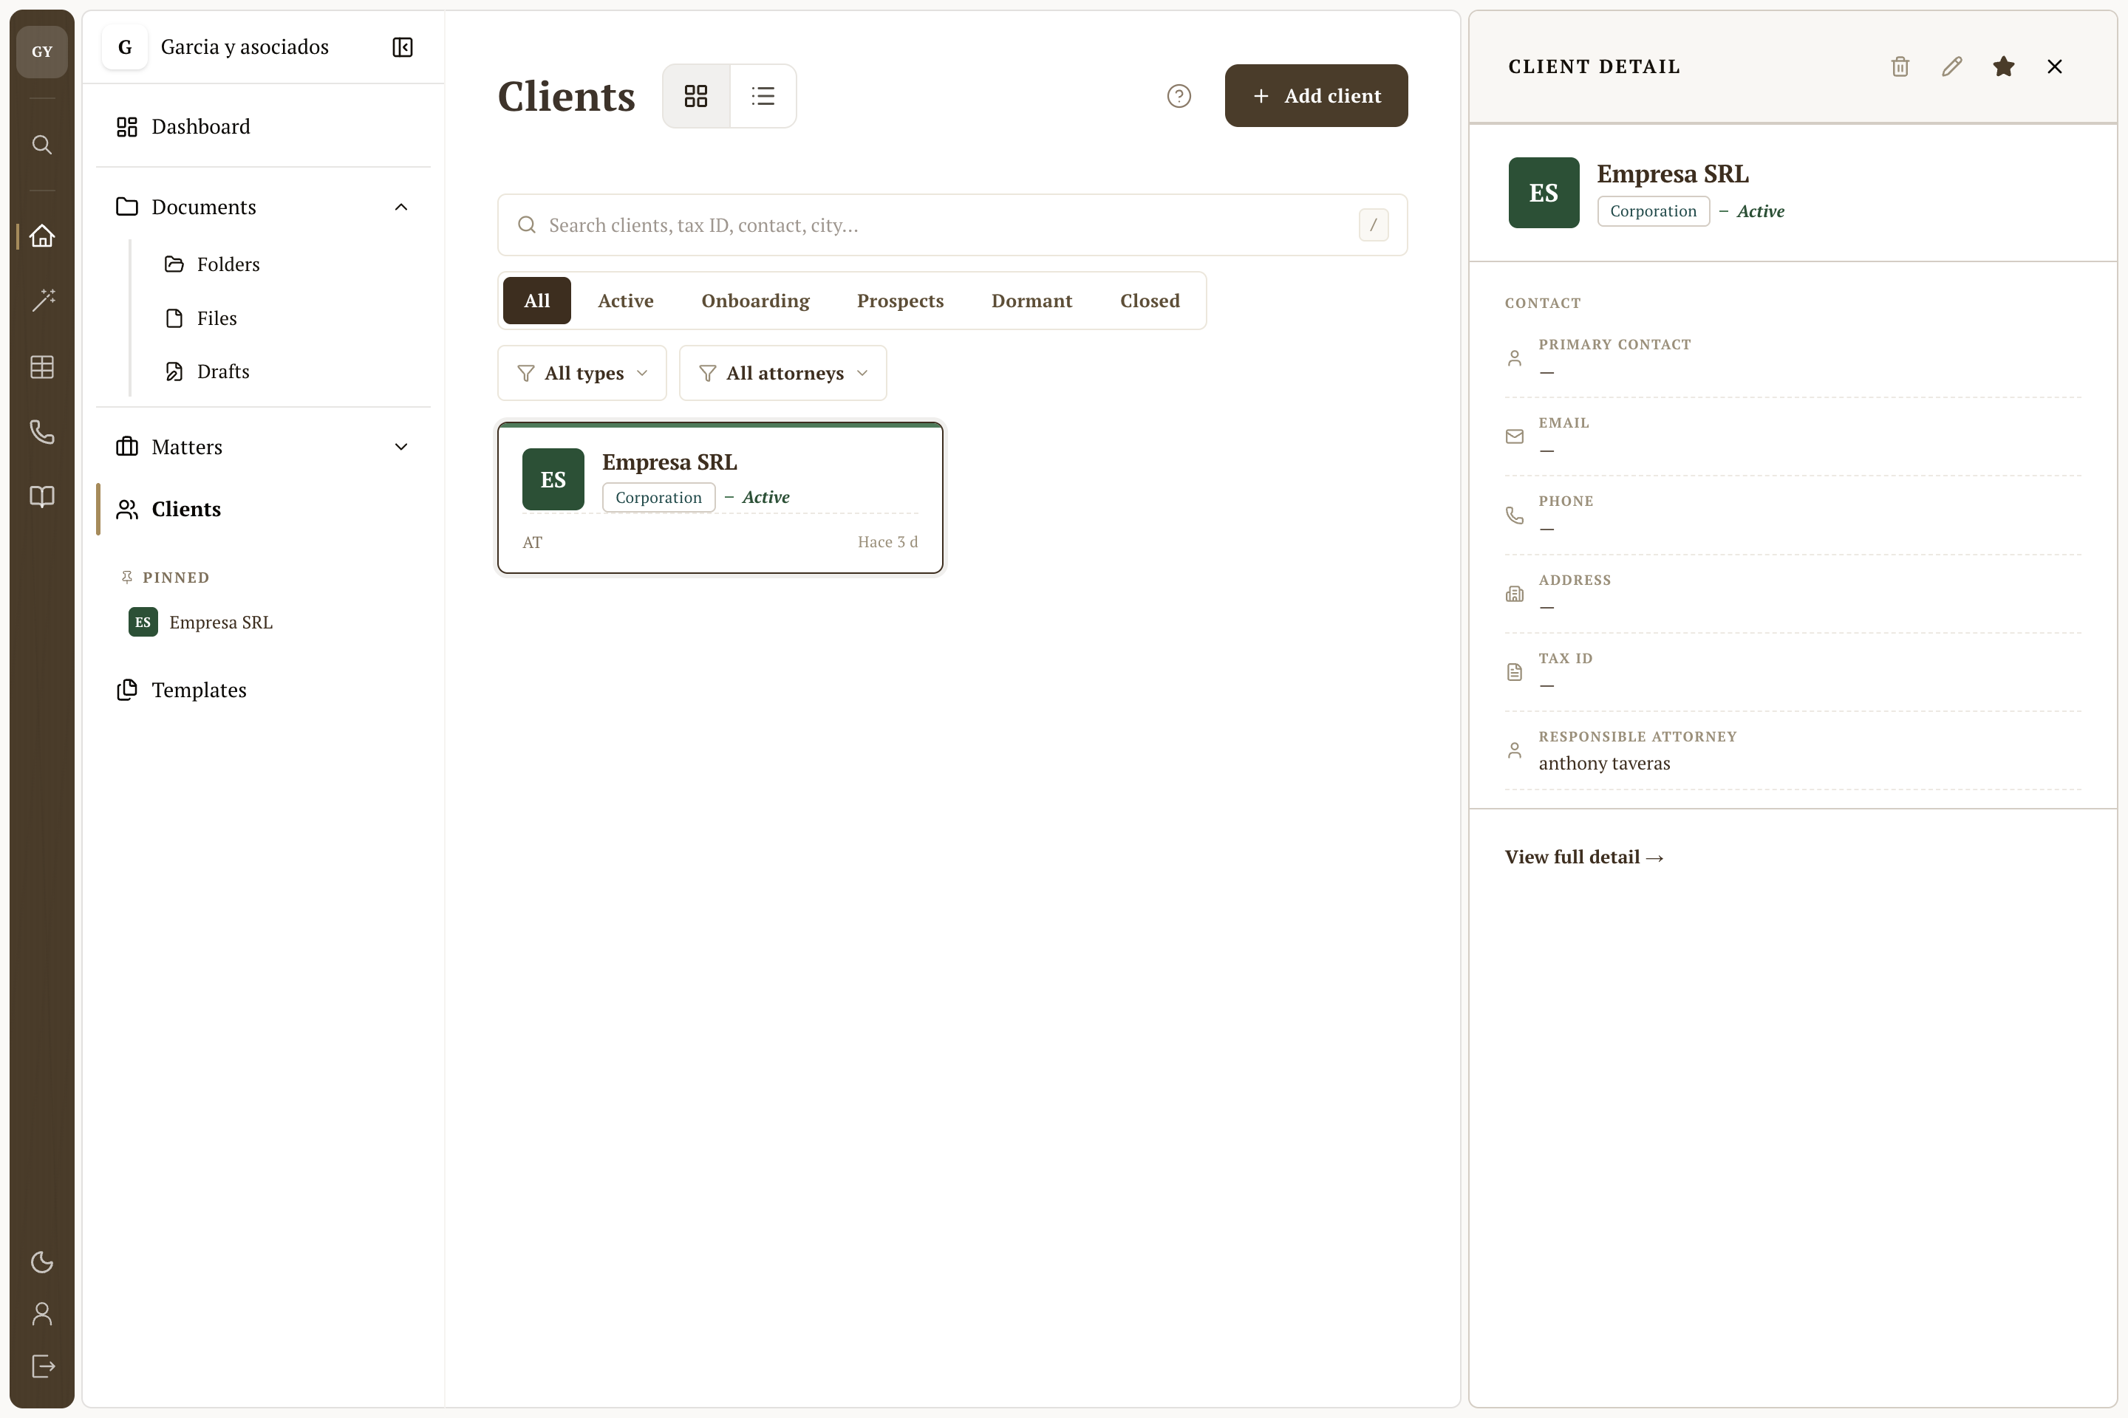2128x1418 pixels.
Task: Open the All attorneys filter dropdown
Action: 782,372
